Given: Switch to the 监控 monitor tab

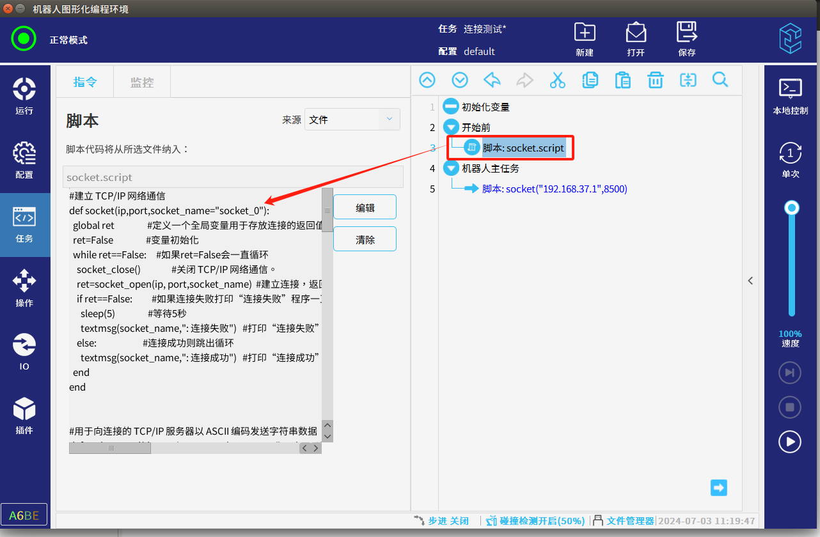Looking at the screenshot, I should pos(142,82).
